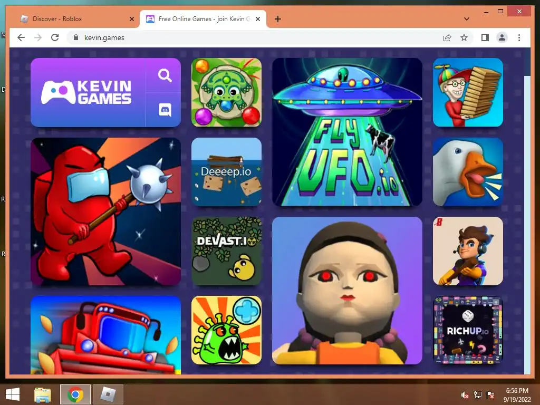Open the honking goose game thumbnail

click(x=468, y=172)
